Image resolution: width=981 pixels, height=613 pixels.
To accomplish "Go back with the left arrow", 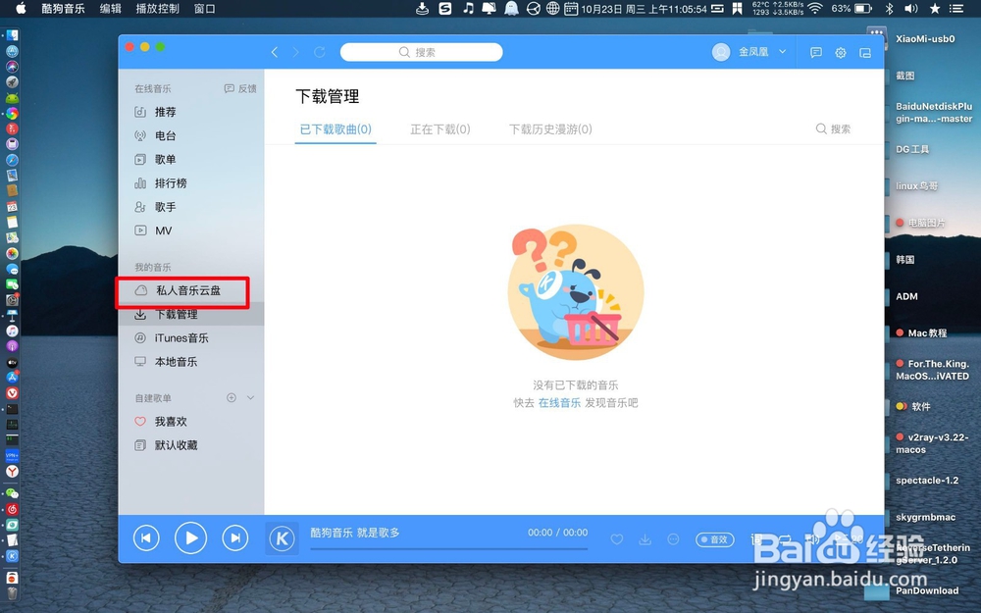I will point(274,53).
